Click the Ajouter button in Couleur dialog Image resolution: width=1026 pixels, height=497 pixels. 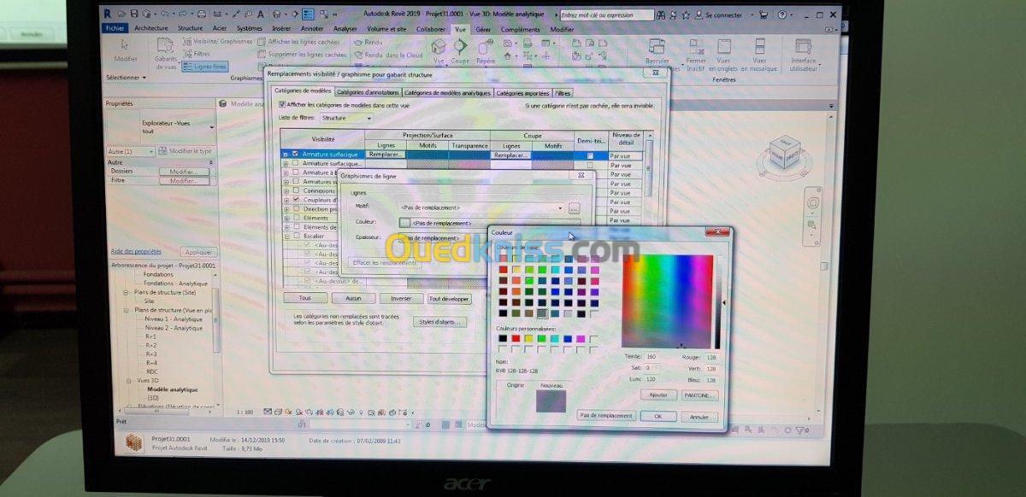coord(658,395)
